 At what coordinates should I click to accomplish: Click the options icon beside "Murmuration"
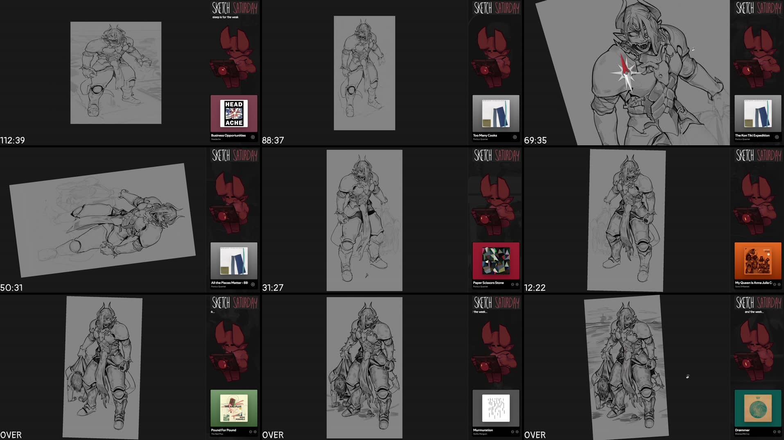517,431
